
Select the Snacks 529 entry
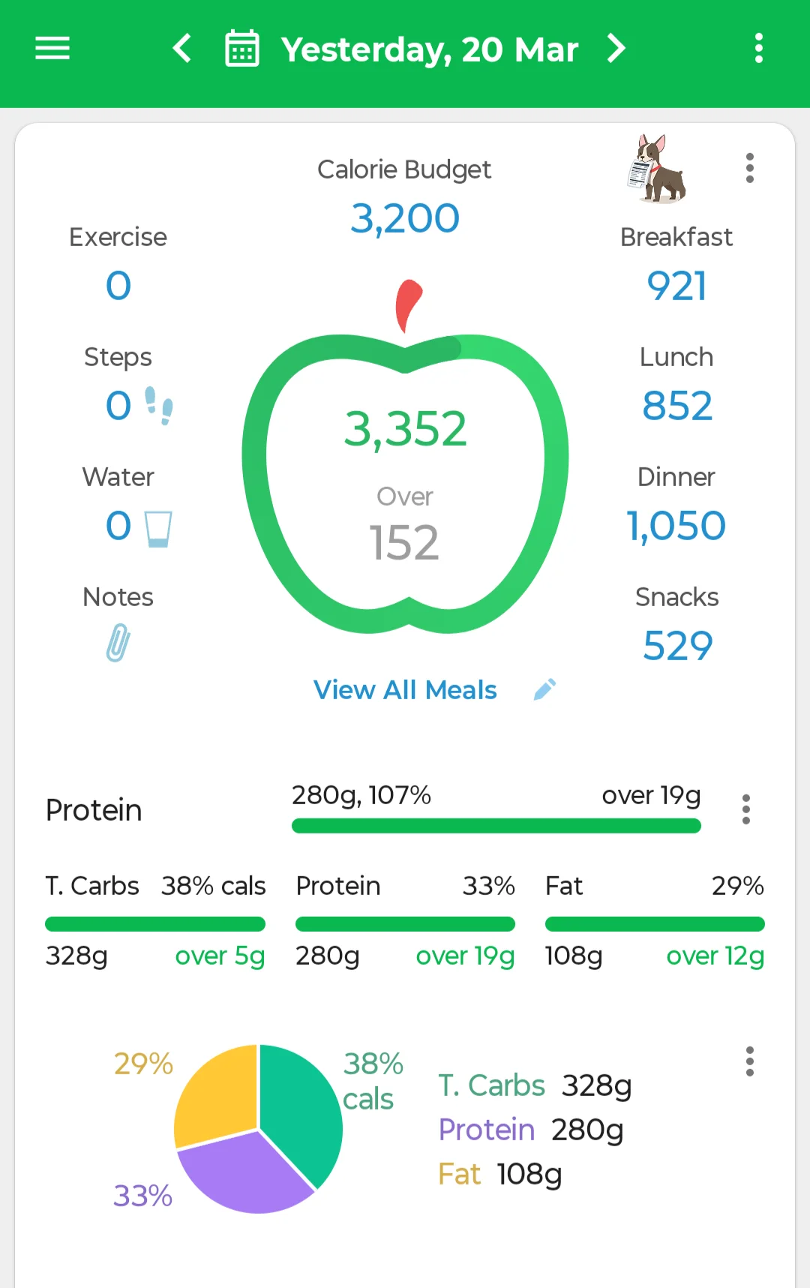(x=677, y=646)
